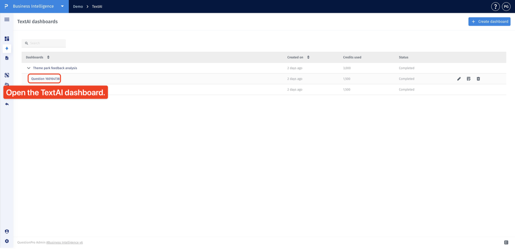Click the grid icon in the bottom-right footer
This screenshot has width=515, height=249.
[x=506, y=243]
